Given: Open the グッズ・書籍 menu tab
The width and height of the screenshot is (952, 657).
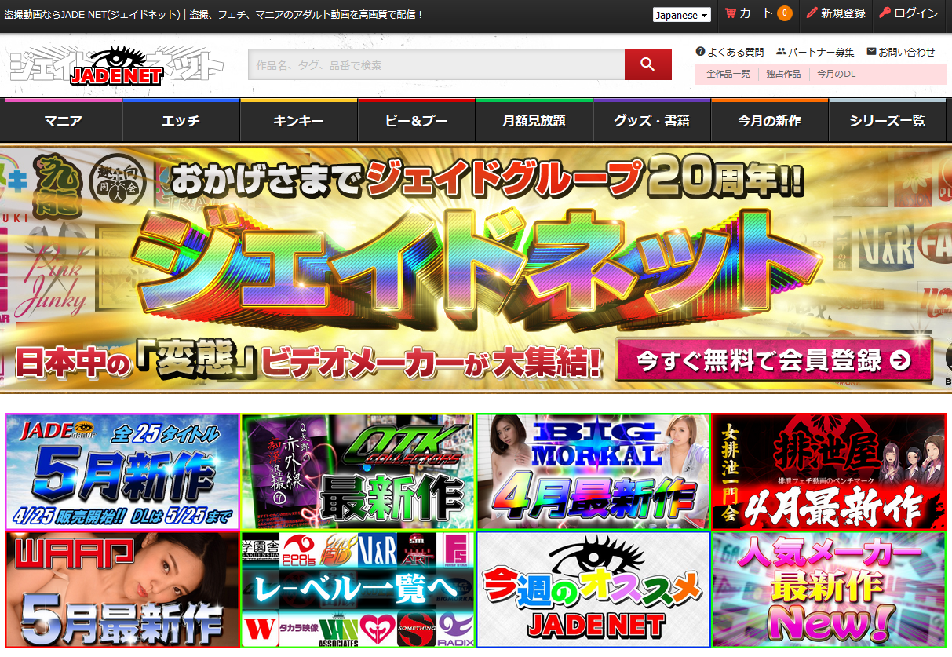Looking at the screenshot, I should tap(652, 120).
